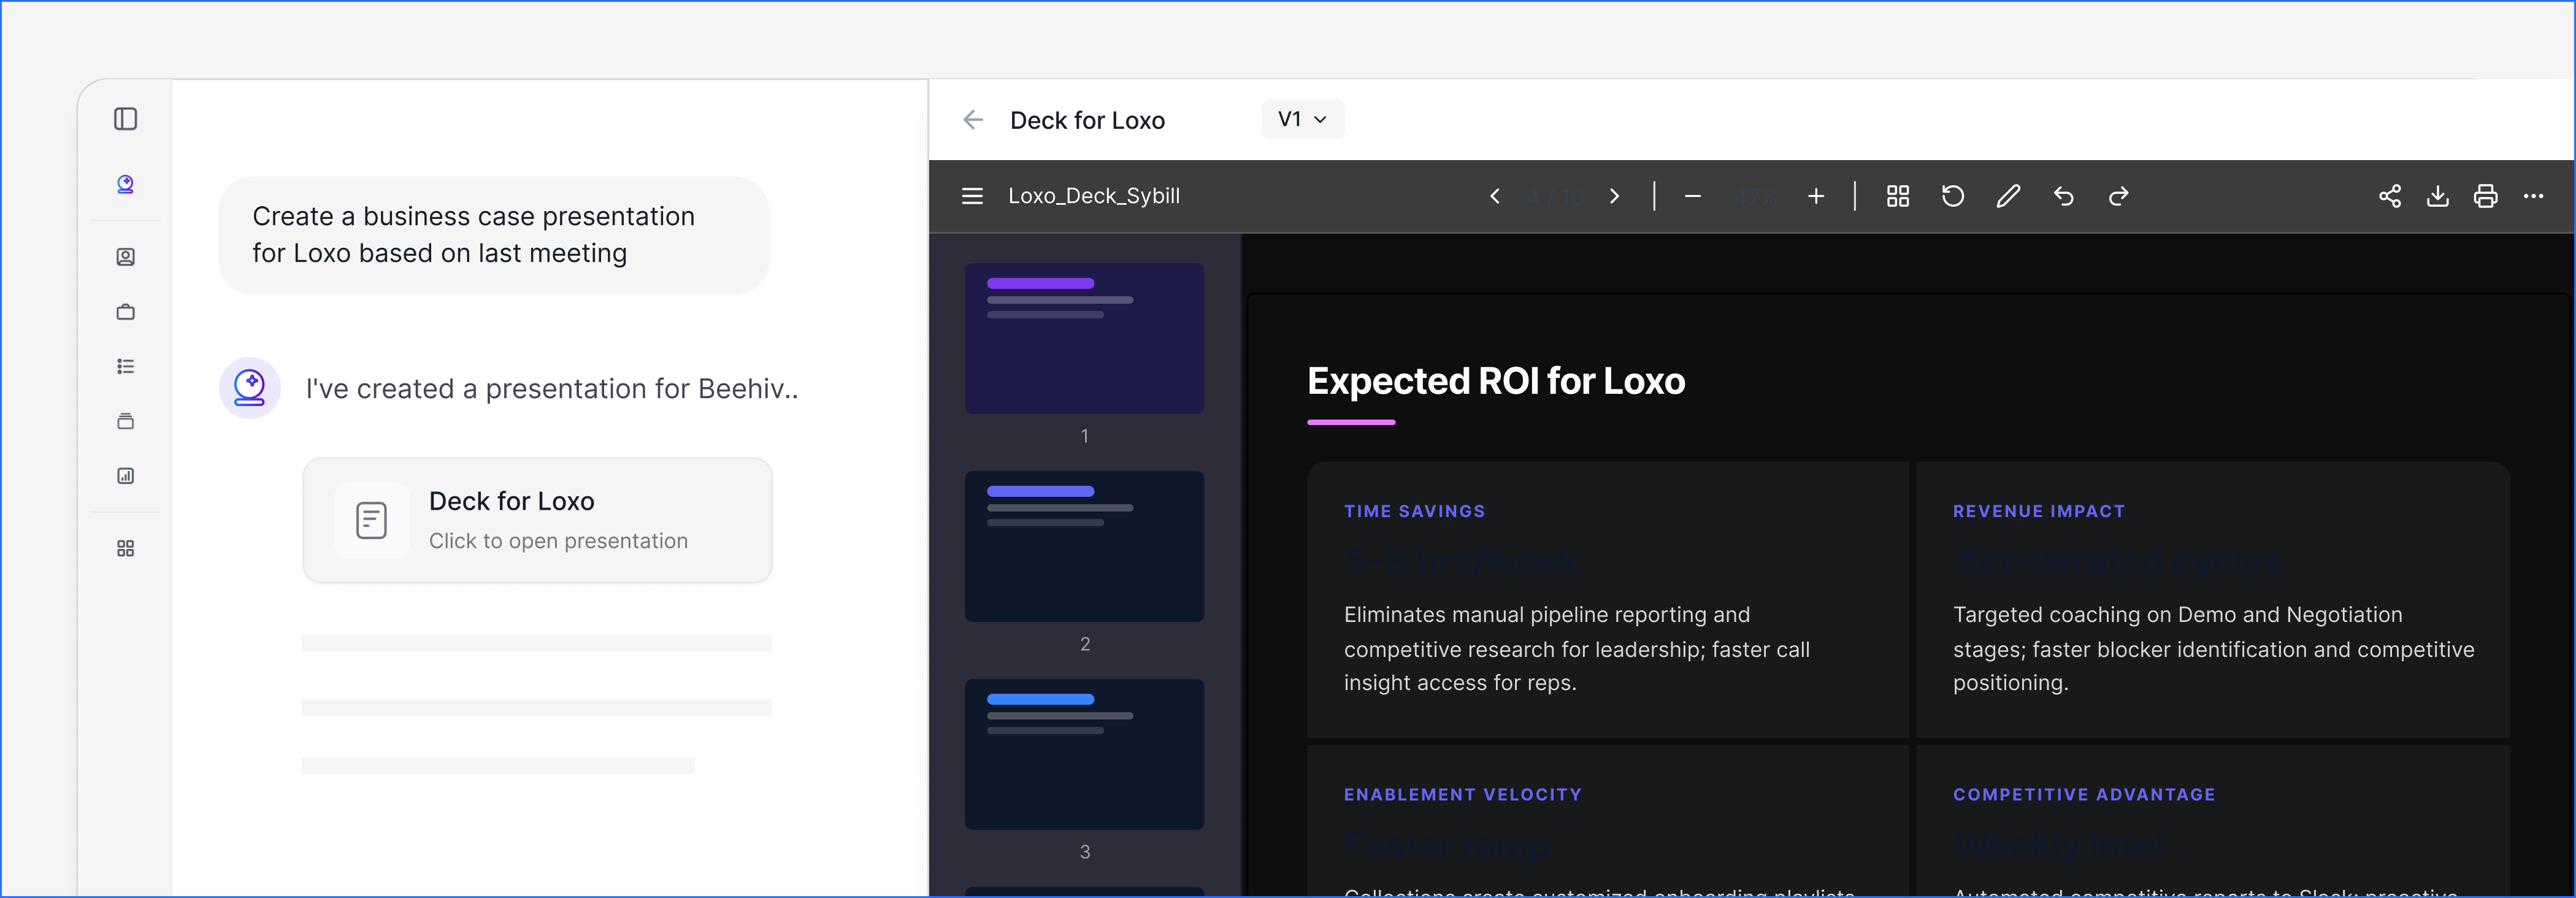Image resolution: width=2576 pixels, height=898 pixels.
Task: Print the presentation
Action: tap(2486, 196)
